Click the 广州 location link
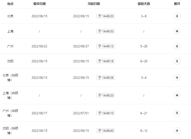Image resolution: width=191 pixels, height=139 pixels. pyautogui.click(x=10, y=46)
